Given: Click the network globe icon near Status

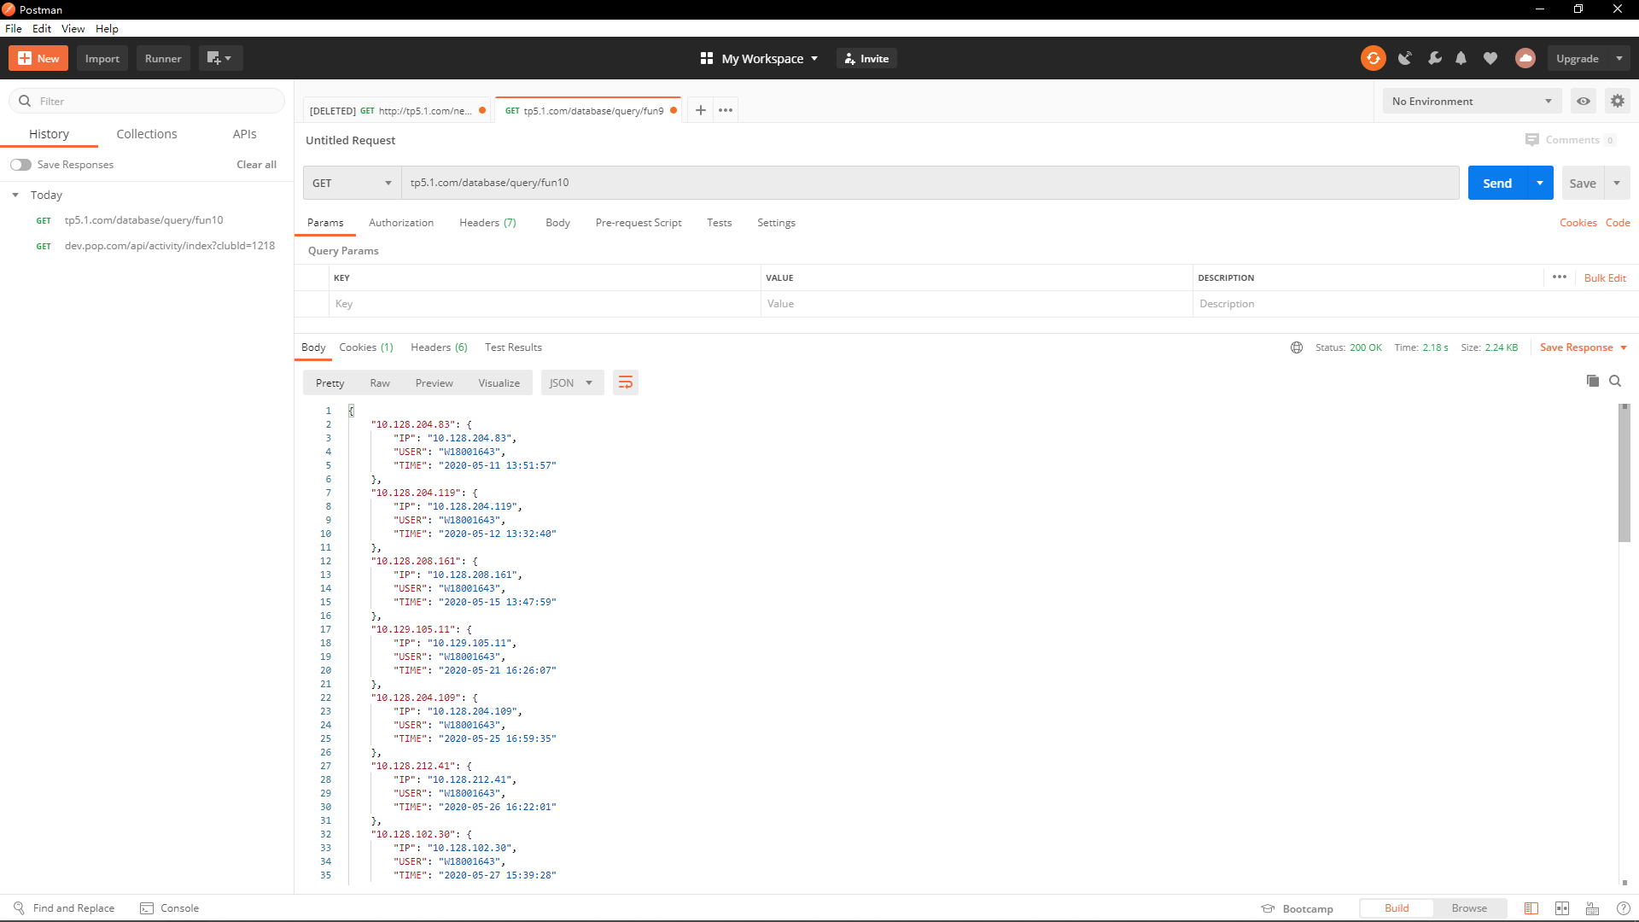Looking at the screenshot, I should [x=1297, y=347].
